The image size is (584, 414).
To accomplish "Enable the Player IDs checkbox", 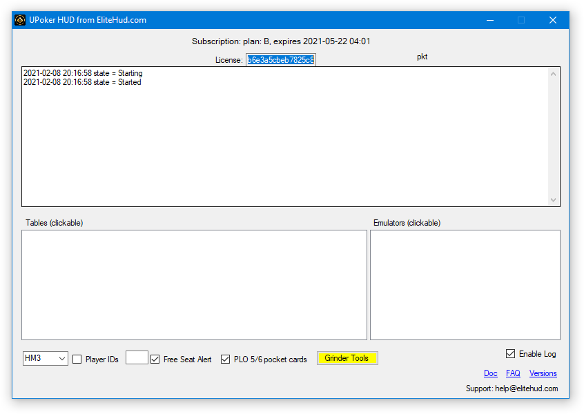I will point(77,359).
